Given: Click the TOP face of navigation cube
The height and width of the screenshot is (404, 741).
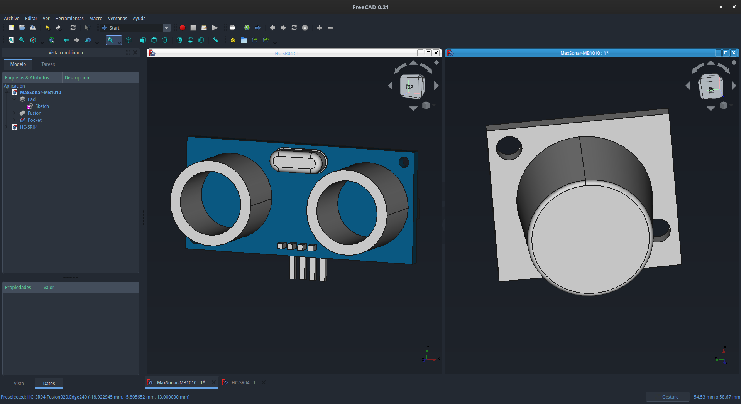Looking at the screenshot, I should pos(410,87).
